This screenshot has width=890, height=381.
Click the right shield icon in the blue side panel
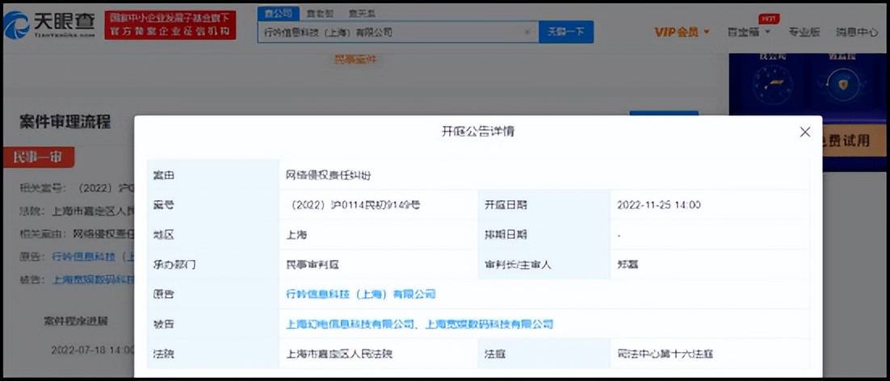[x=842, y=85]
